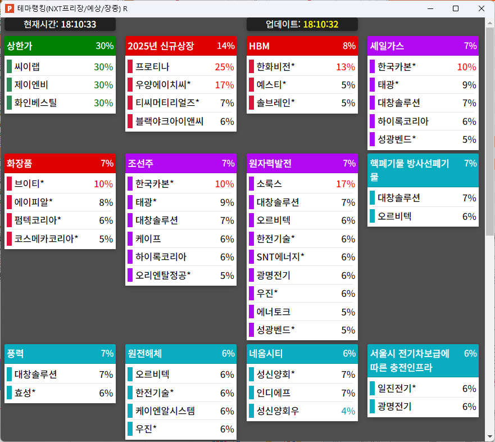Click 효성* under 풍력

pos(60,393)
